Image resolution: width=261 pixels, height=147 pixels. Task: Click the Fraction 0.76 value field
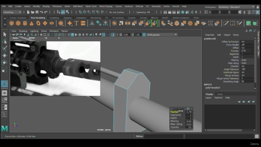point(247,51)
